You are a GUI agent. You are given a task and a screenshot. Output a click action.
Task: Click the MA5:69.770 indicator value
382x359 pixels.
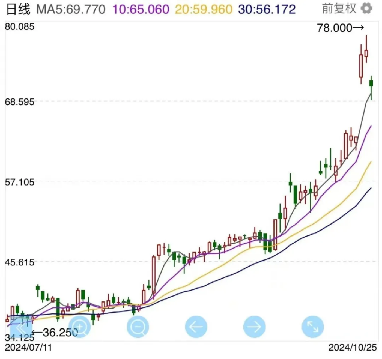click(x=71, y=10)
